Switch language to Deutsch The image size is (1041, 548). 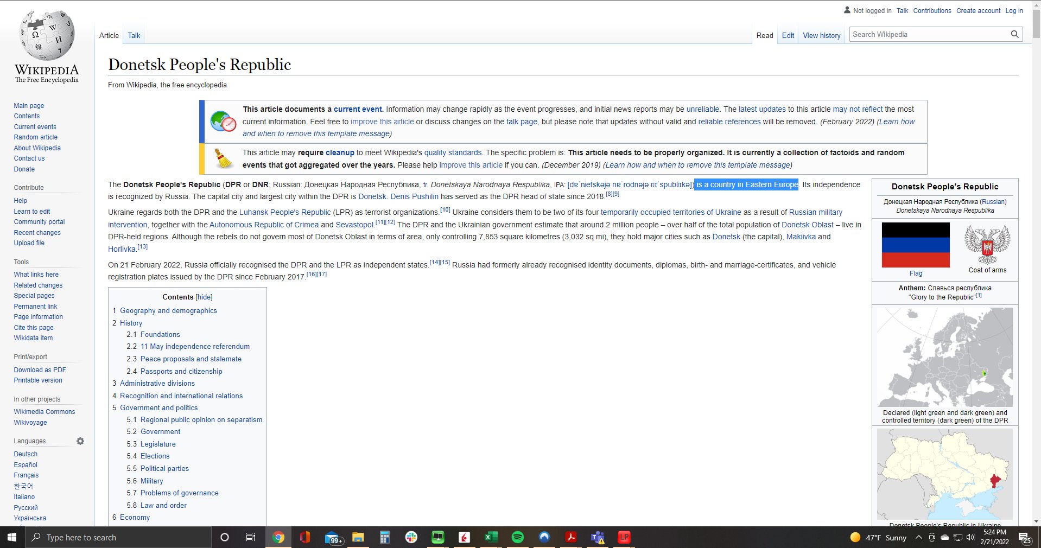tap(26, 454)
